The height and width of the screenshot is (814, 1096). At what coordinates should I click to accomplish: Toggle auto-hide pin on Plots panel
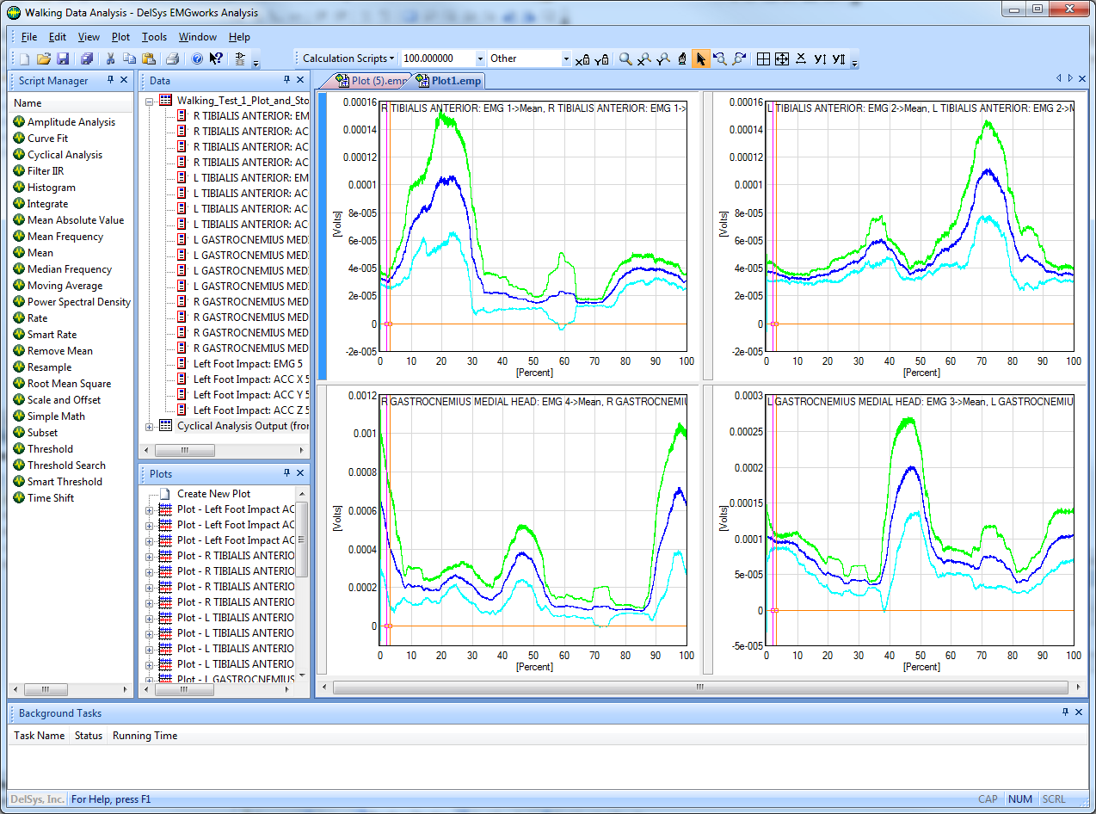(x=286, y=473)
